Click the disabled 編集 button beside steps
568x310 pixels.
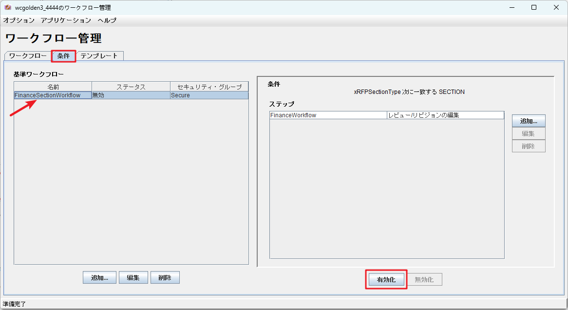pos(529,133)
